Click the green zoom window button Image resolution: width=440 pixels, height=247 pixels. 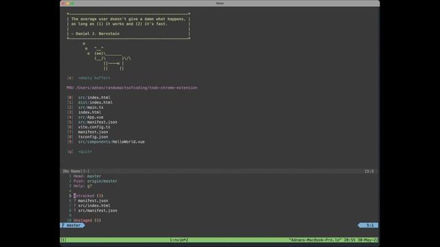pyautogui.click(x=73, y=3)
